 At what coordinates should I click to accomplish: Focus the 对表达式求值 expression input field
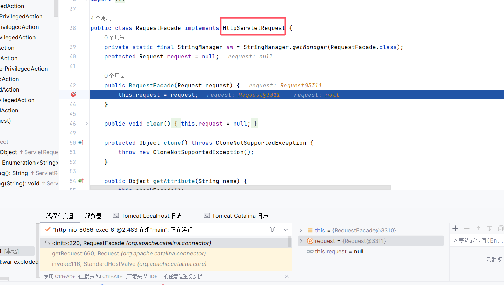point(477,240)
